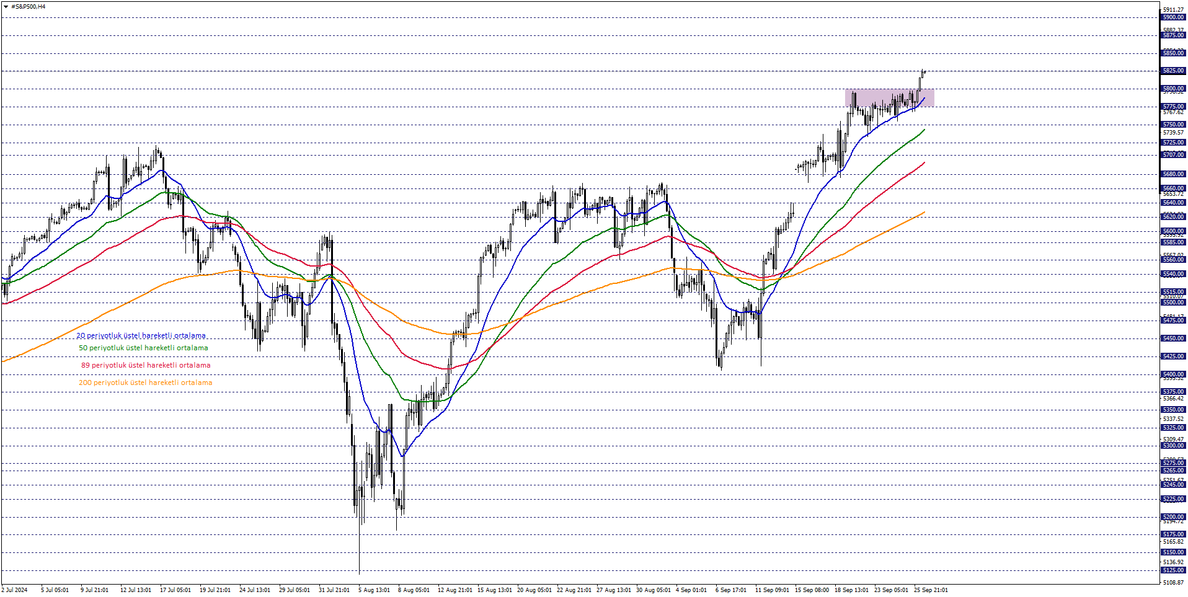
Task: Click the 5825.00 price level label
Action: click(1173, 71)
